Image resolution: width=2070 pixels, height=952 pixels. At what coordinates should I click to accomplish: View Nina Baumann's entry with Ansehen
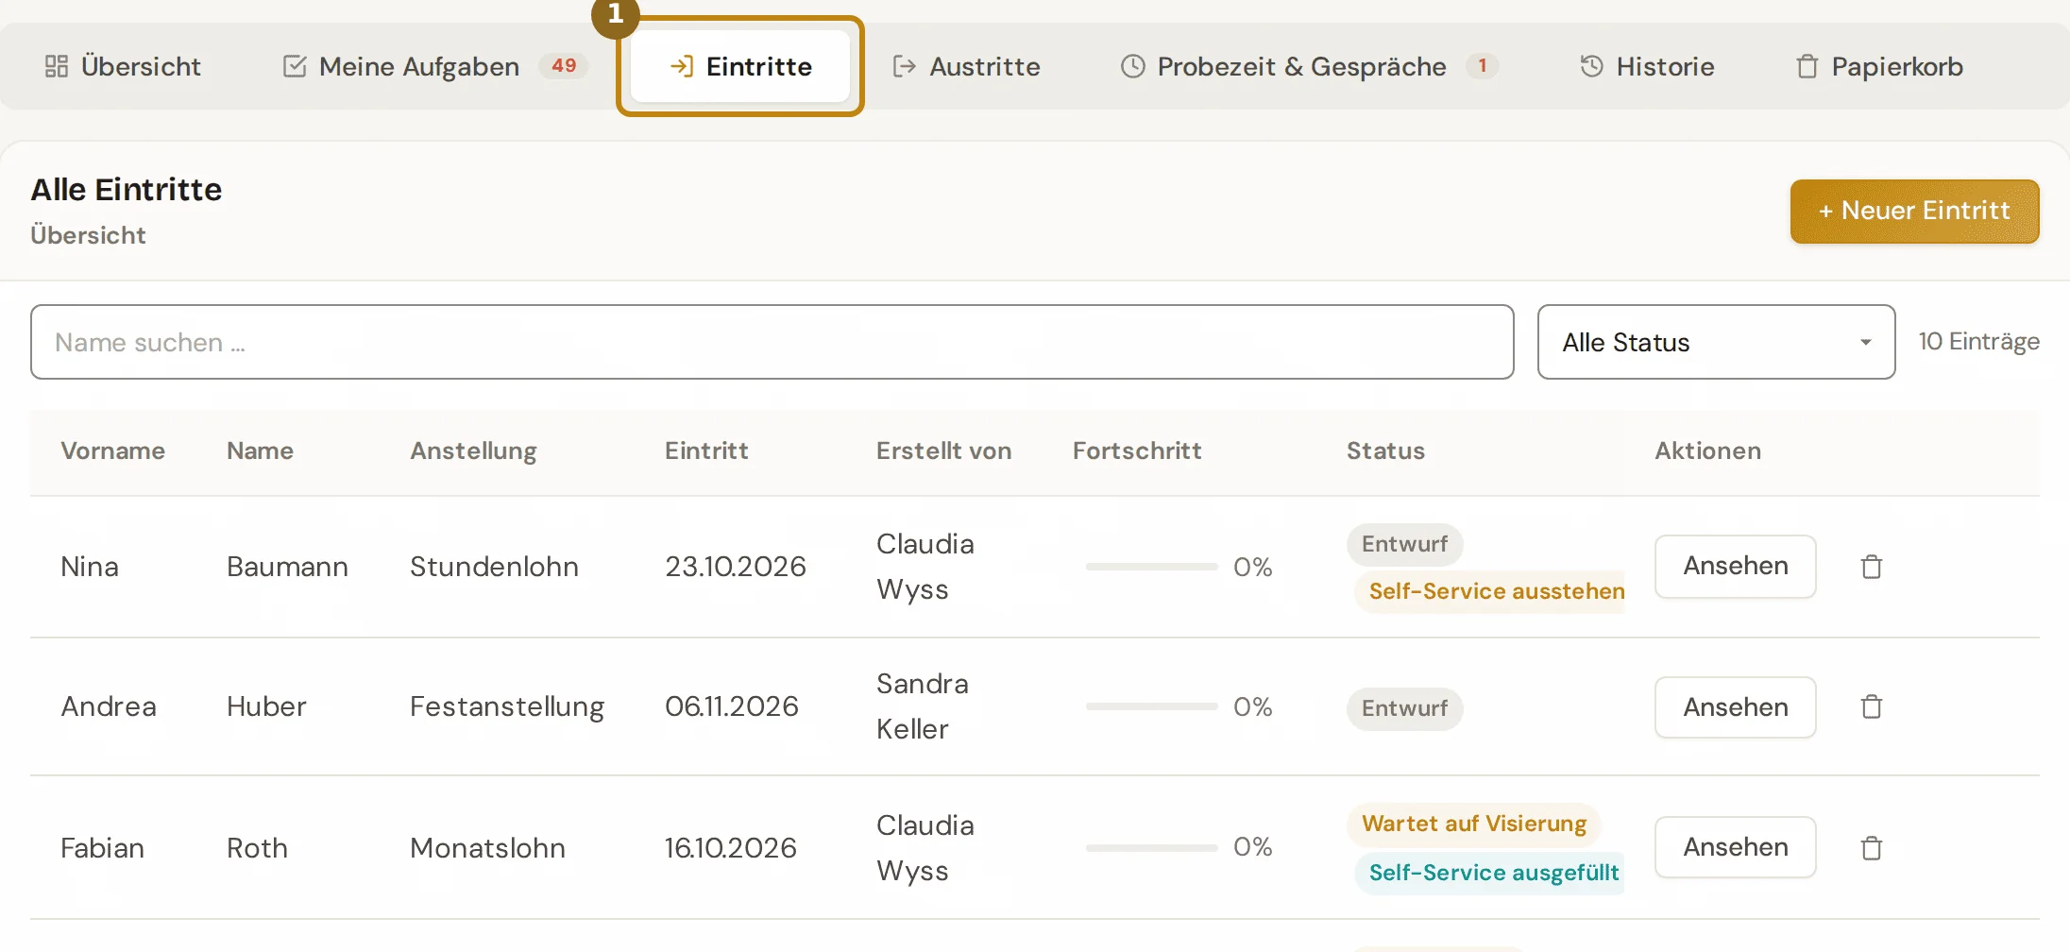coord(1735,566)
